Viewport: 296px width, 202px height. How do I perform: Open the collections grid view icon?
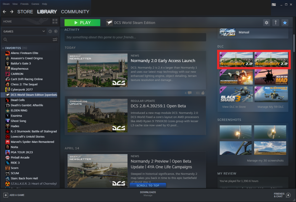point(55,21)
